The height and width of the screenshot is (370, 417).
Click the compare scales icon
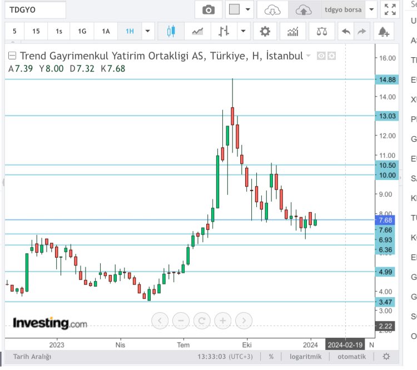click(321, 32)
